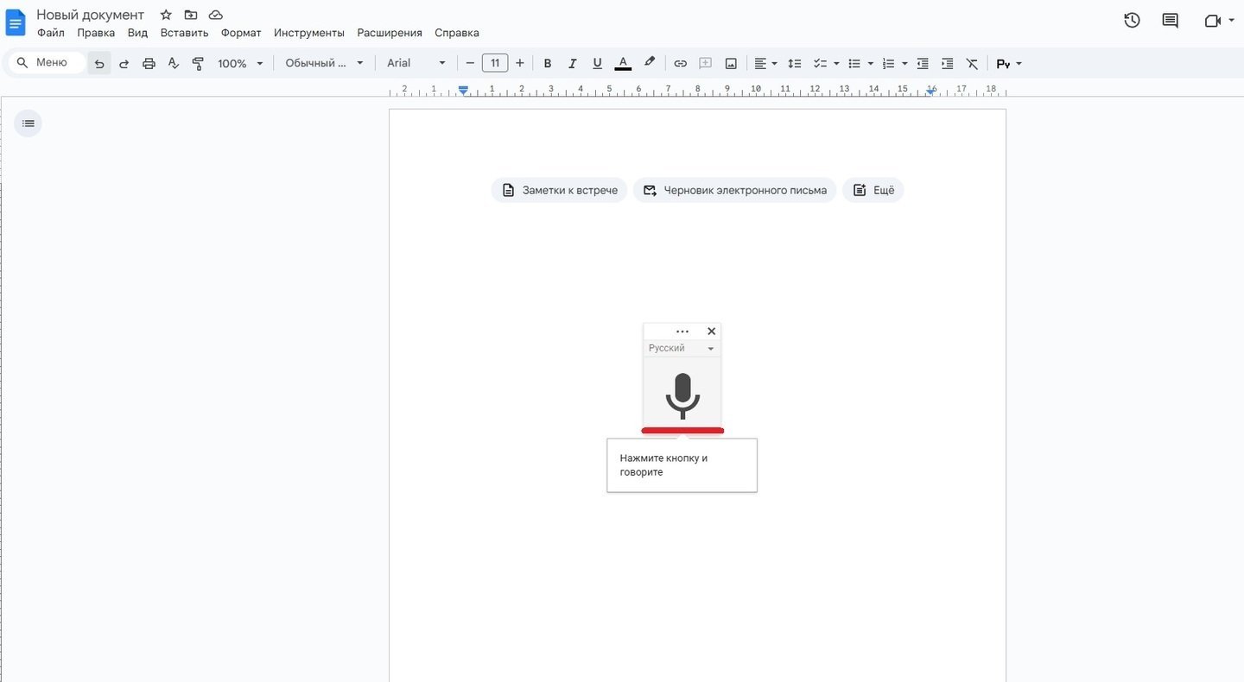Insert a link
The width and height of the screenshot is (1244, 682).
[681, 63]
